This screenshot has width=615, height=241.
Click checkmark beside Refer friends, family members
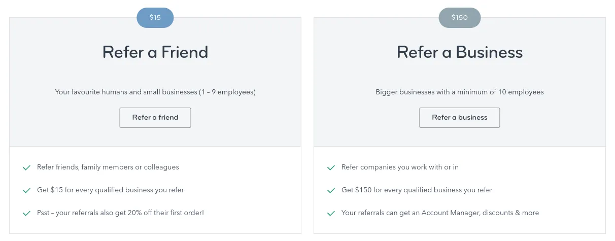26,167
